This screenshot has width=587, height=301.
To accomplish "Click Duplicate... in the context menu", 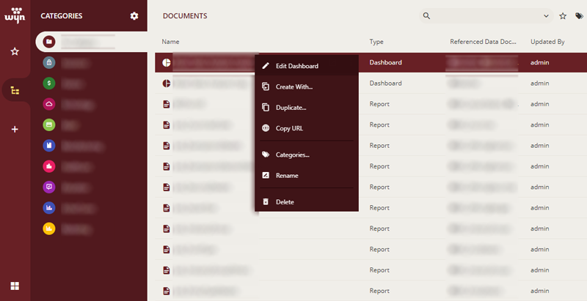I will pyautogui.click(x=291, y=108).
